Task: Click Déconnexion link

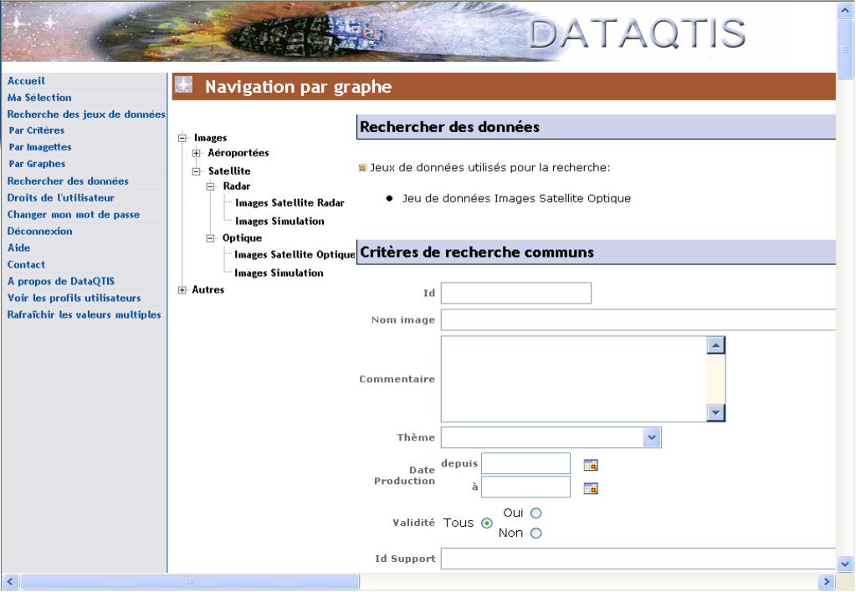Action: click(39, 232)
